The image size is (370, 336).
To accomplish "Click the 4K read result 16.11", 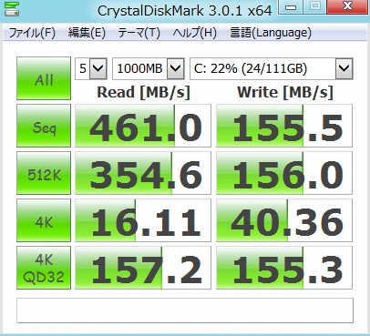I will pos(143,220).
